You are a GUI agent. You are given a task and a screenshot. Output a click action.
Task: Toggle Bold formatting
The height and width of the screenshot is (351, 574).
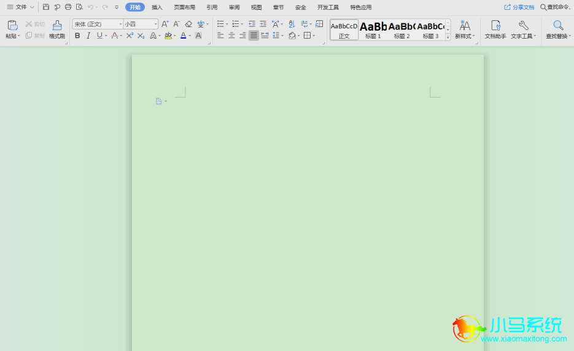pos(77,36)
